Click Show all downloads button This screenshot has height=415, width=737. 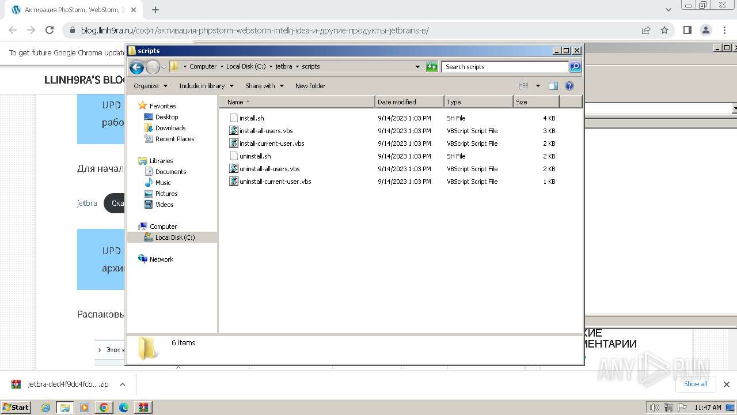pyautogui.click(x=696, y=384)
